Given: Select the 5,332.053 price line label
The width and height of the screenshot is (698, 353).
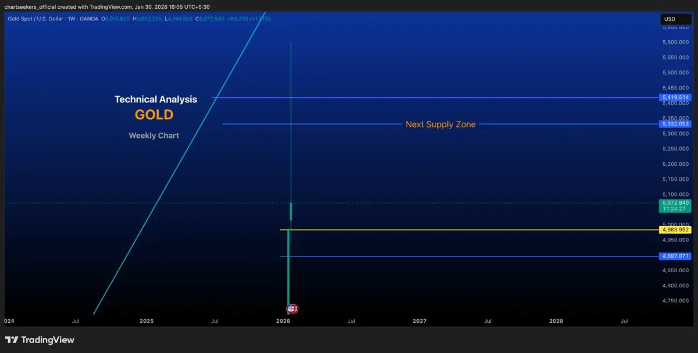Looking at the screenshot, I should [675, 124].
